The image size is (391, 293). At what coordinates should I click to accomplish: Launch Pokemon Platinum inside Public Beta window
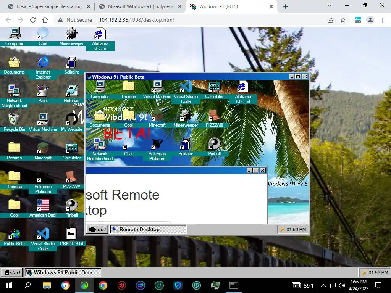pos(157,150)
